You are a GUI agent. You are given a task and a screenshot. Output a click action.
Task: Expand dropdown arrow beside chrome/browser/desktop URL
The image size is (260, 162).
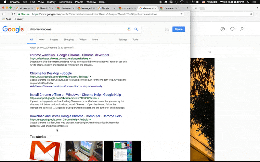point(90,77)
